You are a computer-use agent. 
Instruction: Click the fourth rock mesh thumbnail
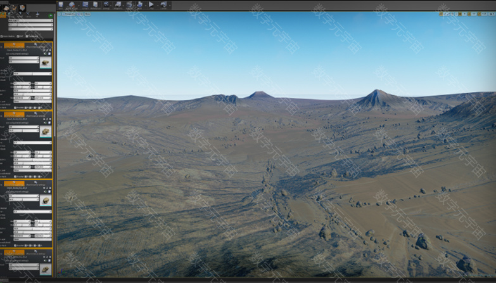coord(46,269)
